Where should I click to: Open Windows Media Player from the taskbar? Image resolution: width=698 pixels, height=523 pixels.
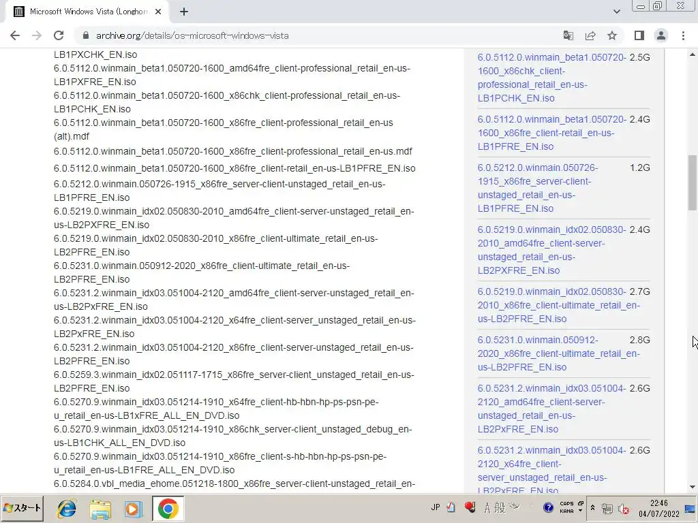(134, 509)
